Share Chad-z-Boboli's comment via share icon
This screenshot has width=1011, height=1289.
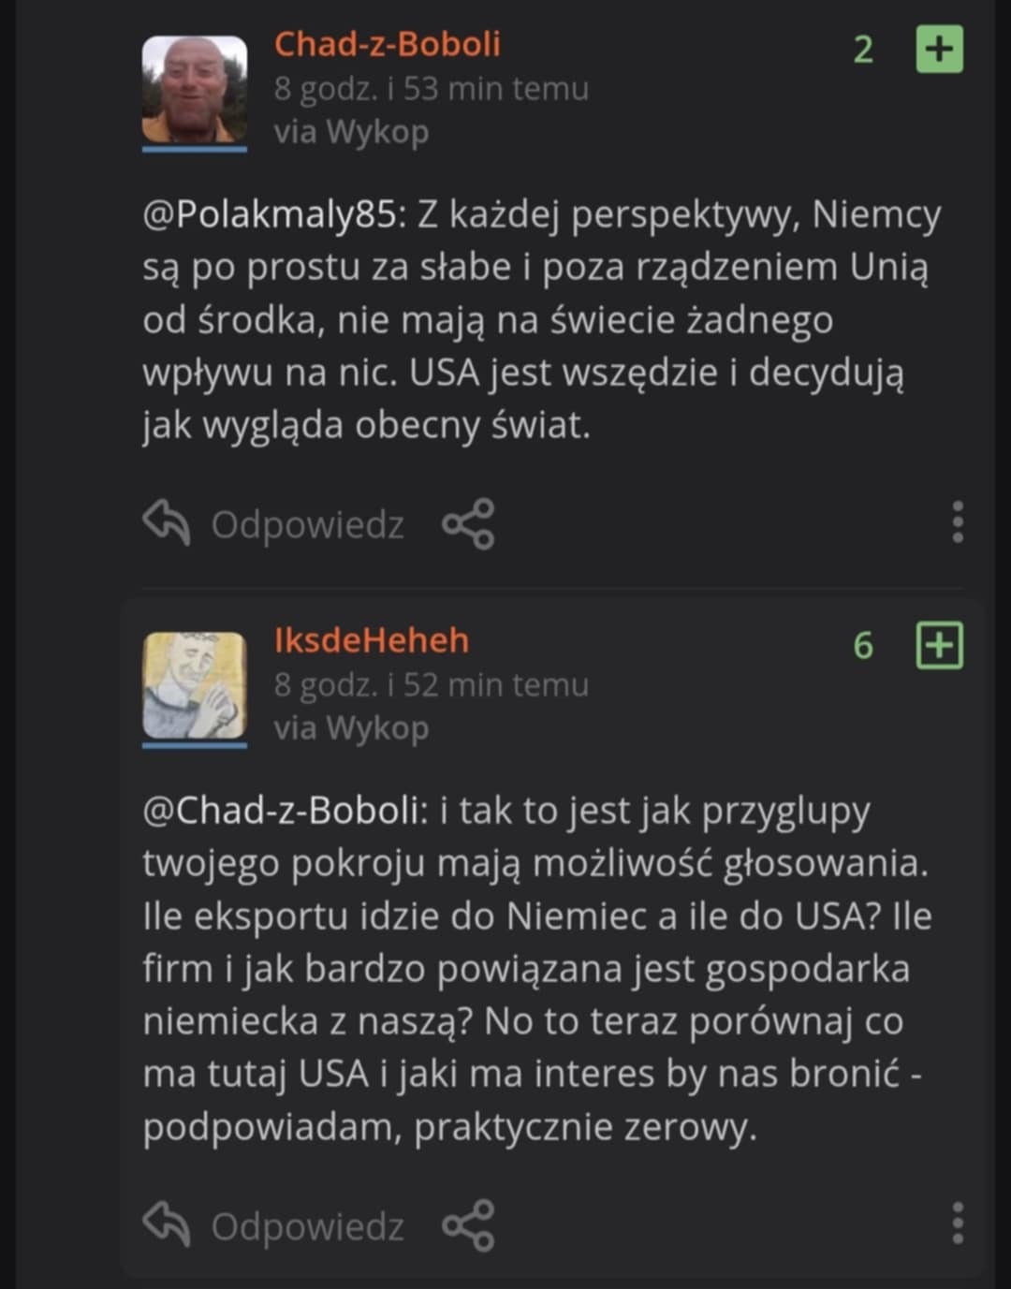point(468,524)
